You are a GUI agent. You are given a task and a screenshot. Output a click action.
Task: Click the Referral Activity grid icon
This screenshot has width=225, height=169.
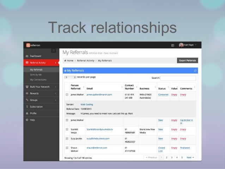(27, 62)
